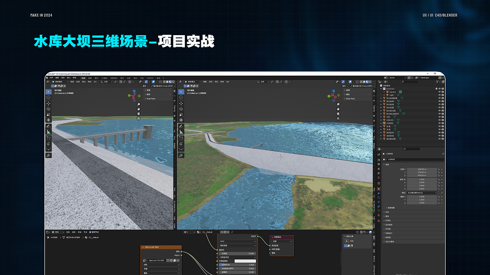This screenshot has width=490, height=275.
Task: Pick the 3D cursor tool in left viewport
Action: tap(49, 97)
